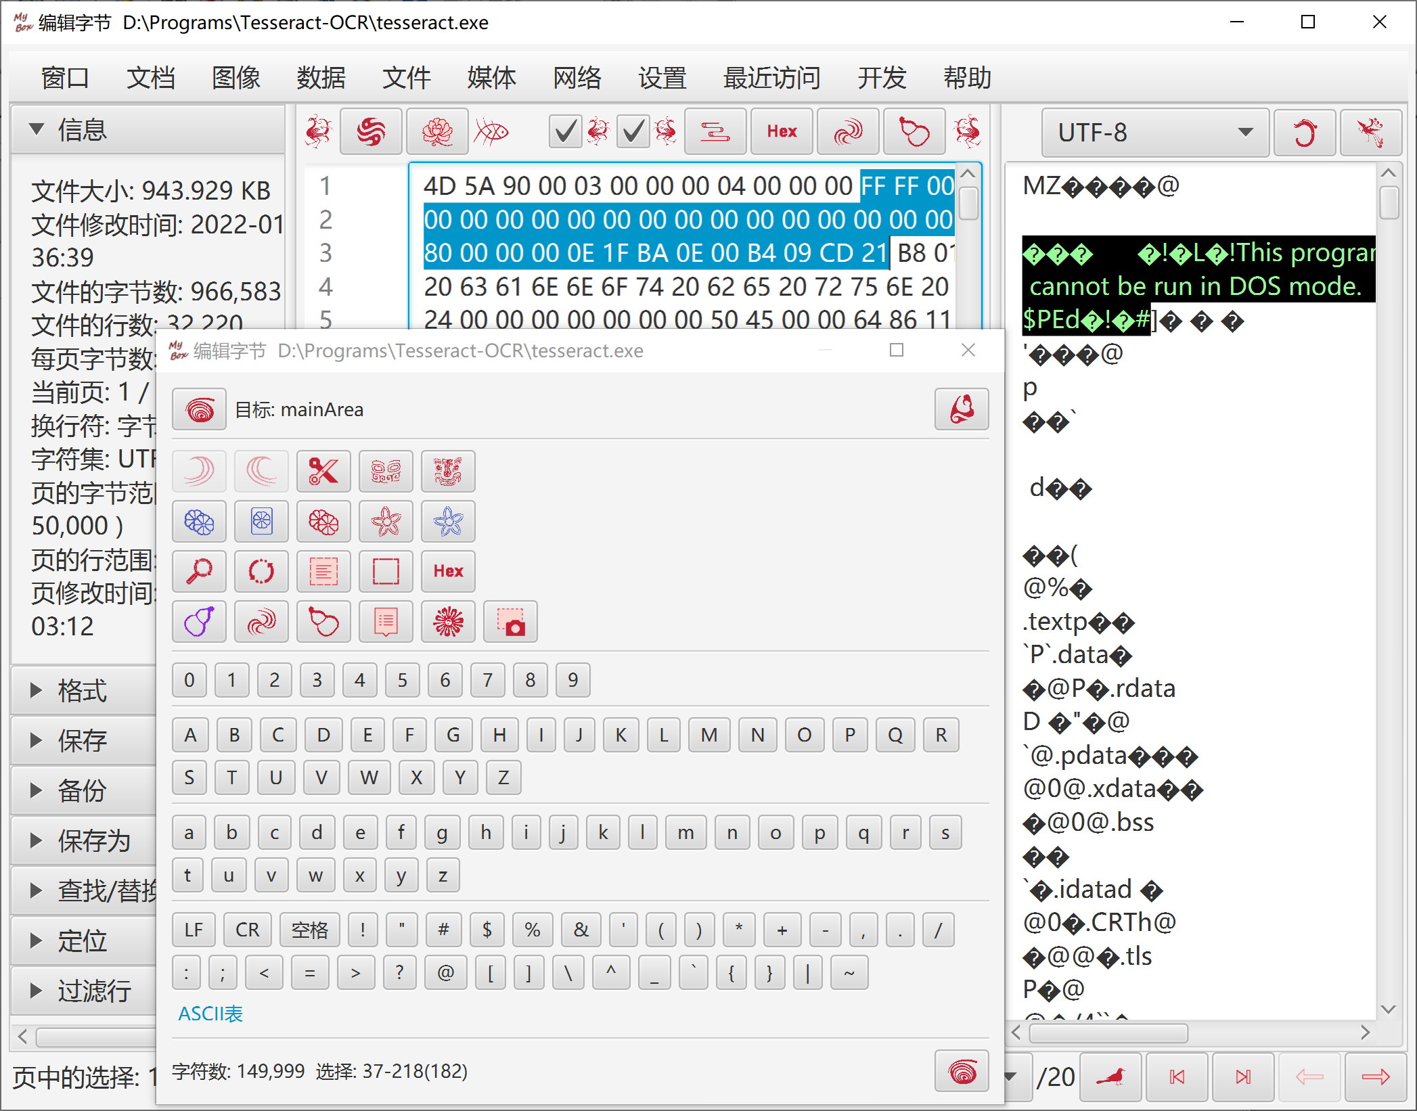Screen dimensions: 1417x1111
Task: Click the magnifier find icon in popup
Action: [x=199, y=571]
